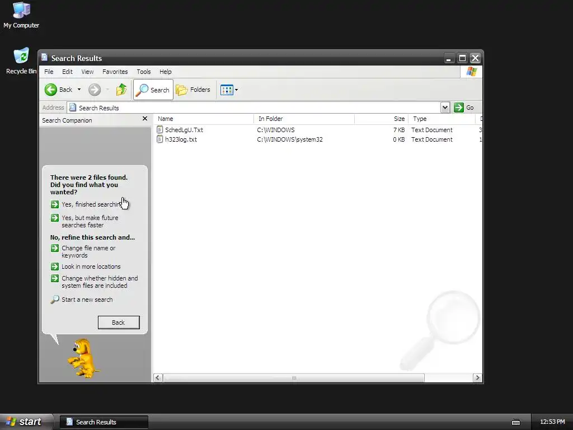Click the Windows flag logo in menu bar
The width and height of the screenshot is (573, 430).
tap(471, 72)
